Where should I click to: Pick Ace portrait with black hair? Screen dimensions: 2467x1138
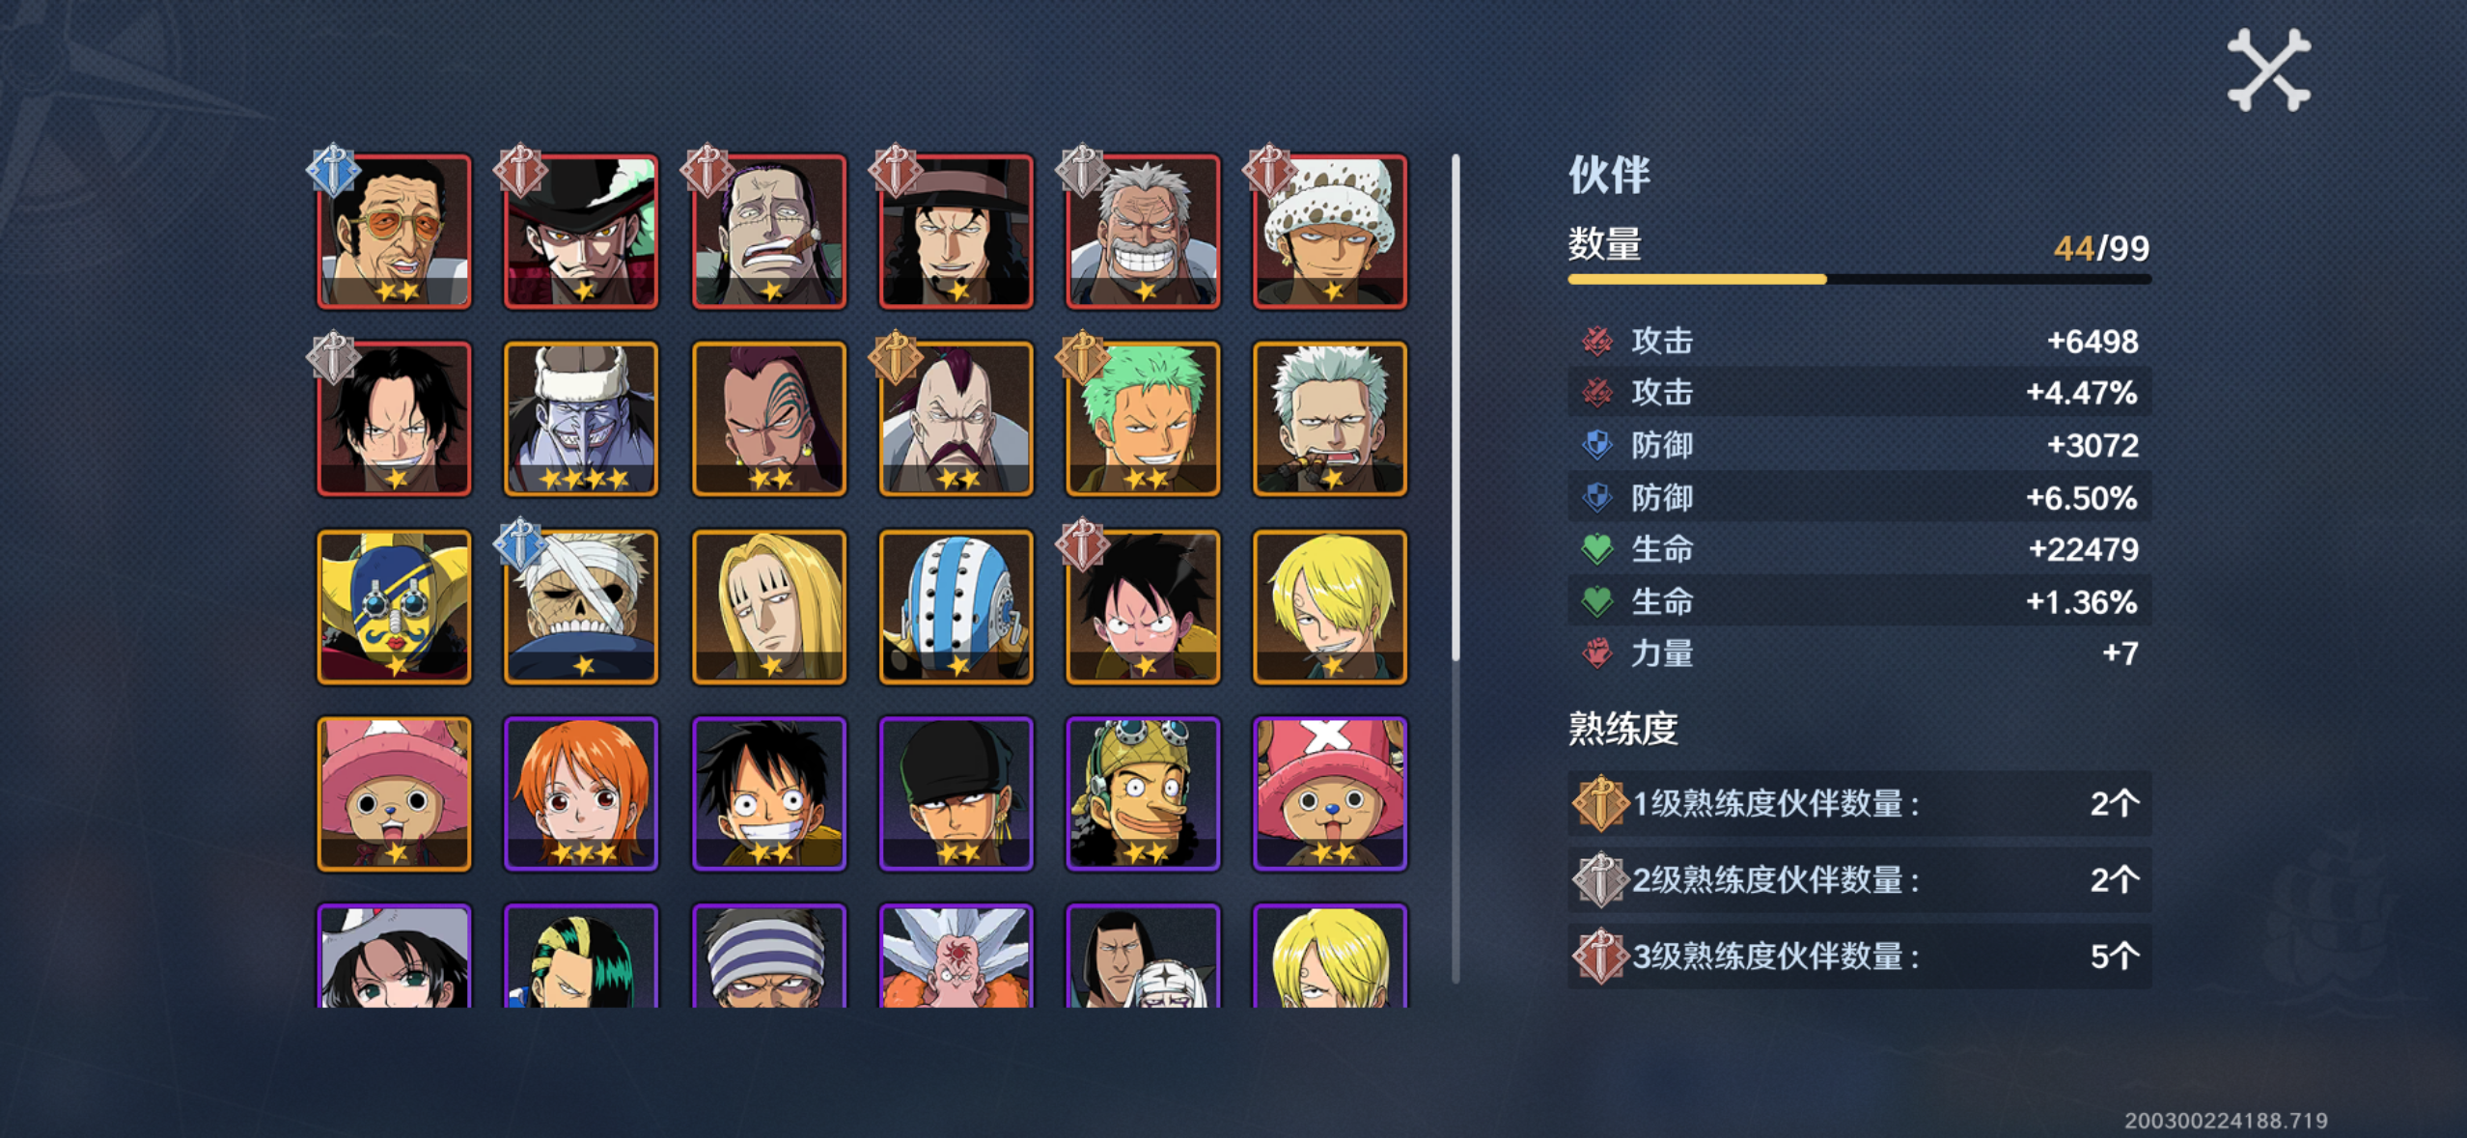tap(394, 419)
